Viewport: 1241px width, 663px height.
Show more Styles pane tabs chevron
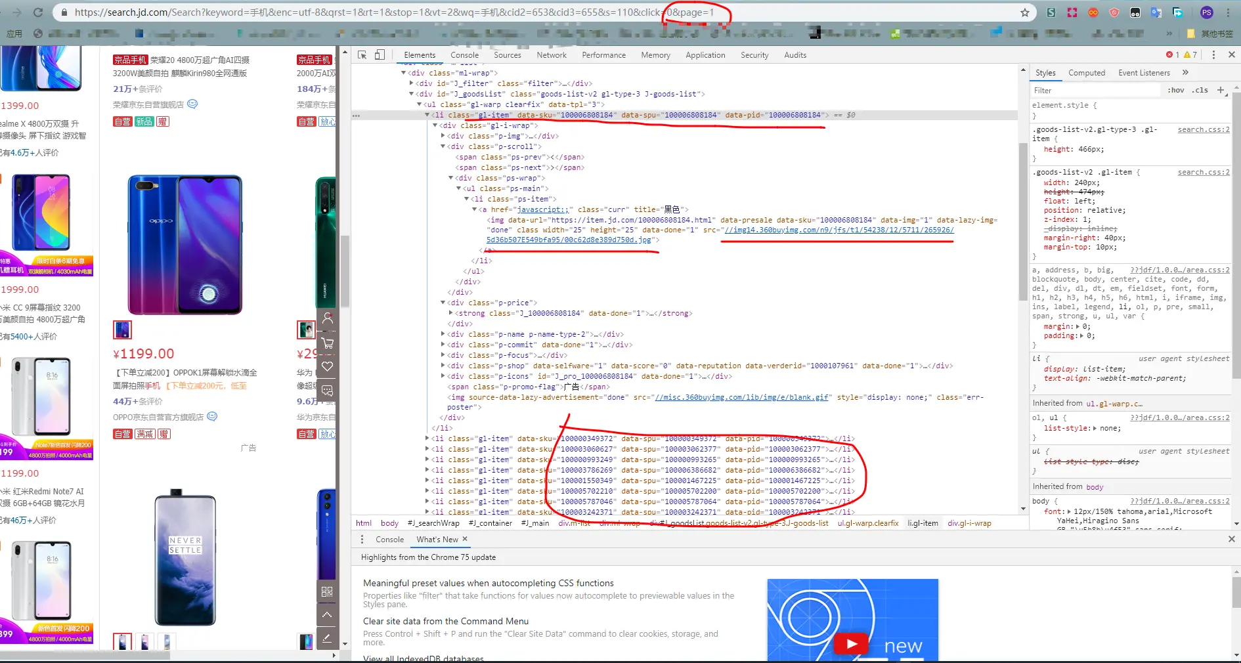(x=1185, y=73)
